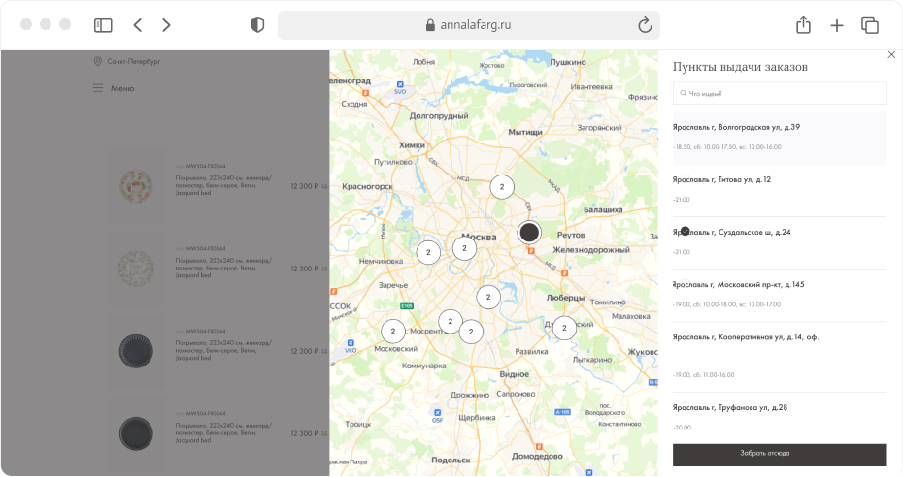
Task: Select Ярославль, Труфанова ул, д.28 pickup point
Action: point(780,417)
